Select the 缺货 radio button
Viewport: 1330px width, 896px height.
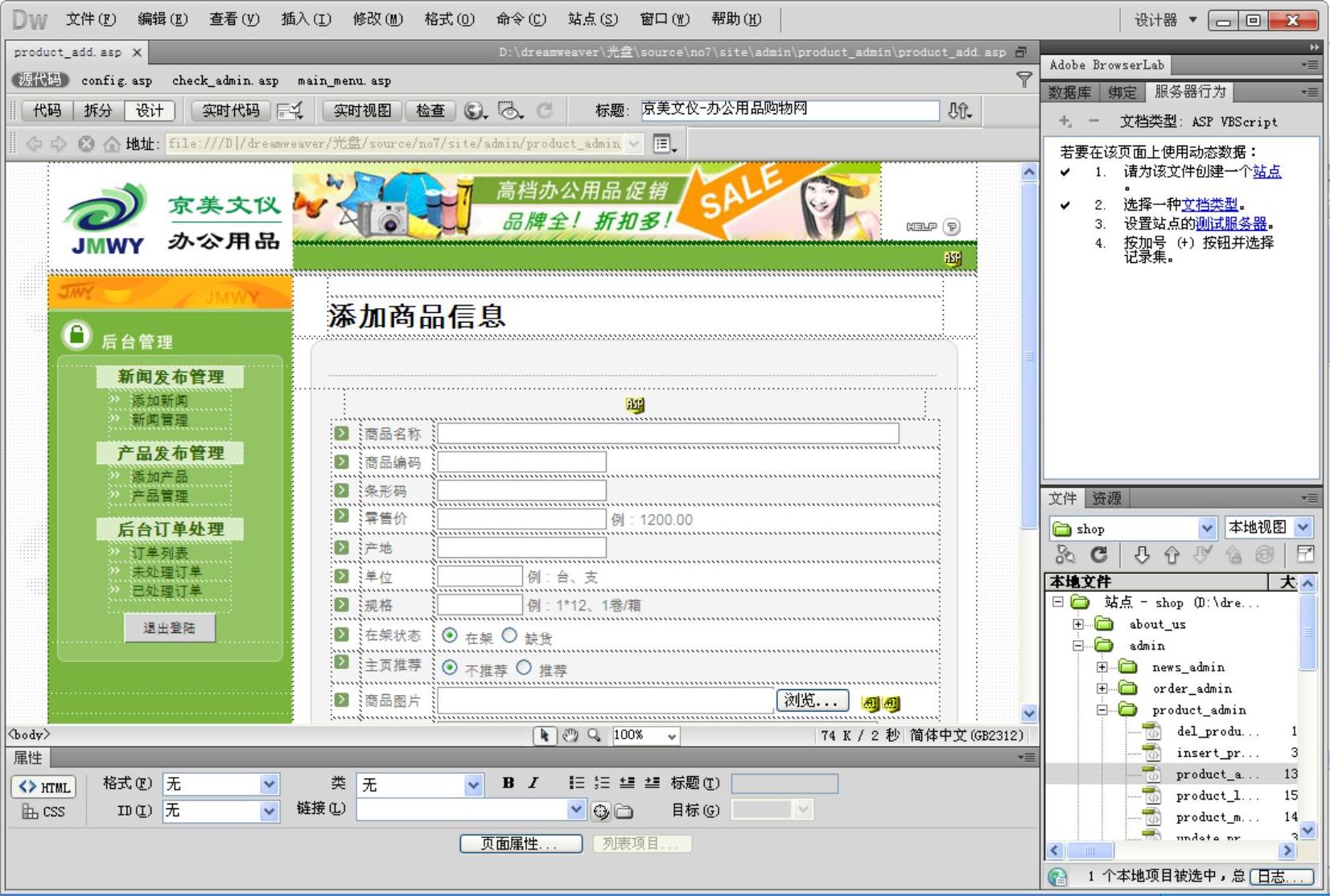pos(509,635)
